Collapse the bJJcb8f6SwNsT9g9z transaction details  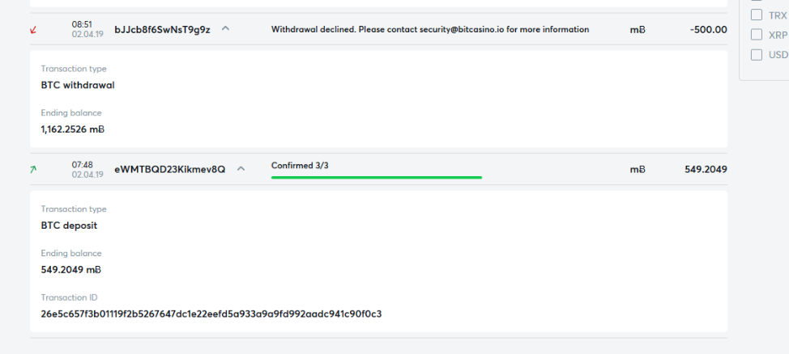pyautogui.click(x=225, y=28)
